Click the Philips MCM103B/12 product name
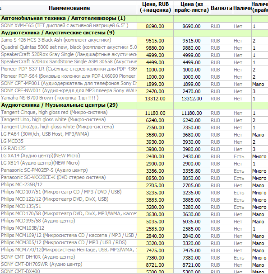The width and height of the screenshot is (268, 274). (23, 228)
